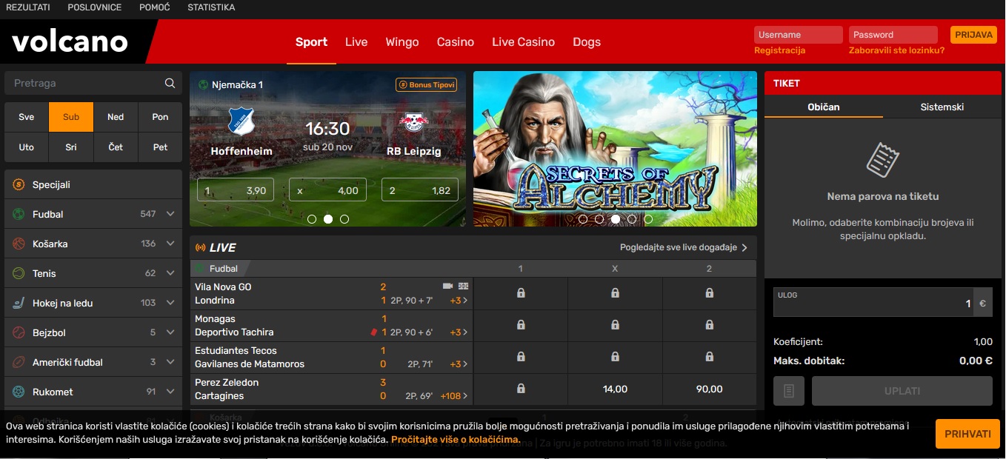
Task: Click locked odds 1 for Vila Nova GO
Action: pyautogui.click(x=521, y=293)
